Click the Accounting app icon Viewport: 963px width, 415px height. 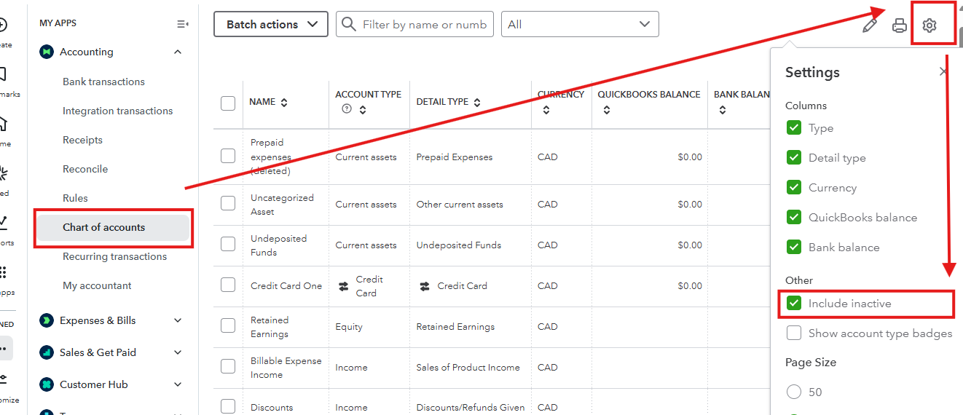(47, 52)
